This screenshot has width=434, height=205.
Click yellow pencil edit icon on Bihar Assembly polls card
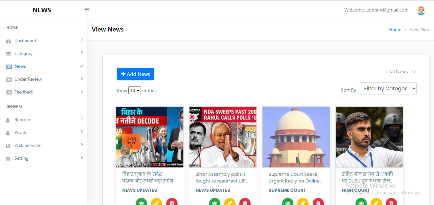[230, 202]
